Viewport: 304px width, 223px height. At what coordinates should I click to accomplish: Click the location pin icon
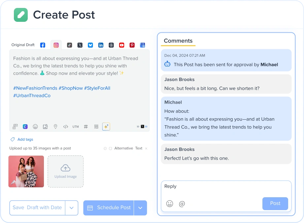coord(55,127)
